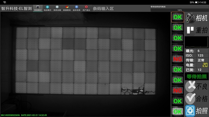This screenshot has width=209, height=117.
Task: Mark panel as 合格 with checkmark icon
Action: coord(192,99)
